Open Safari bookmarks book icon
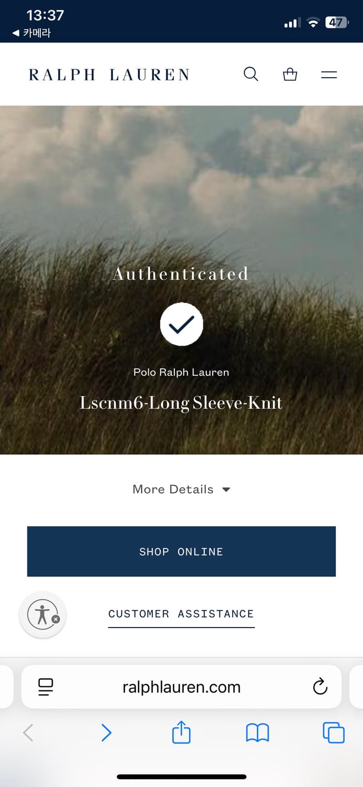The height and width of the screenshot is (787, 363). (x=257, y=732)
